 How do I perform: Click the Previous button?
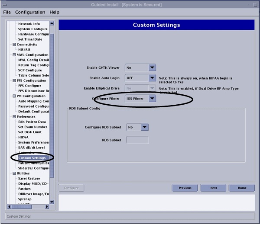pos(185,188)
